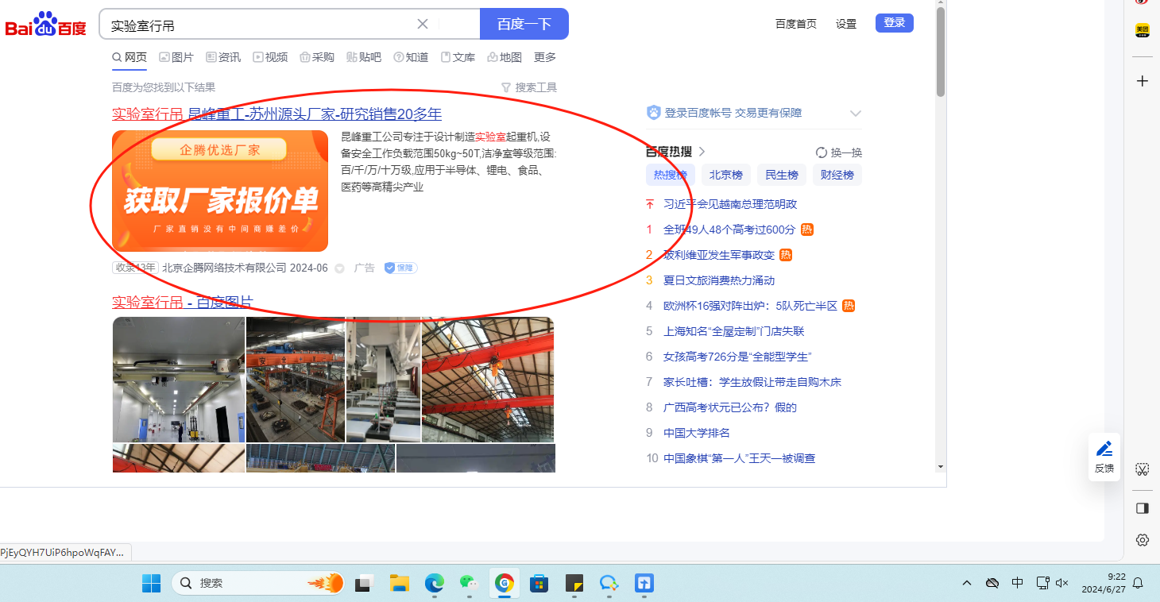This screenshot has width=1160, height=602.
Task: Open Microsoft Edge from the taskbar
Action: click(x=434, y=583)
